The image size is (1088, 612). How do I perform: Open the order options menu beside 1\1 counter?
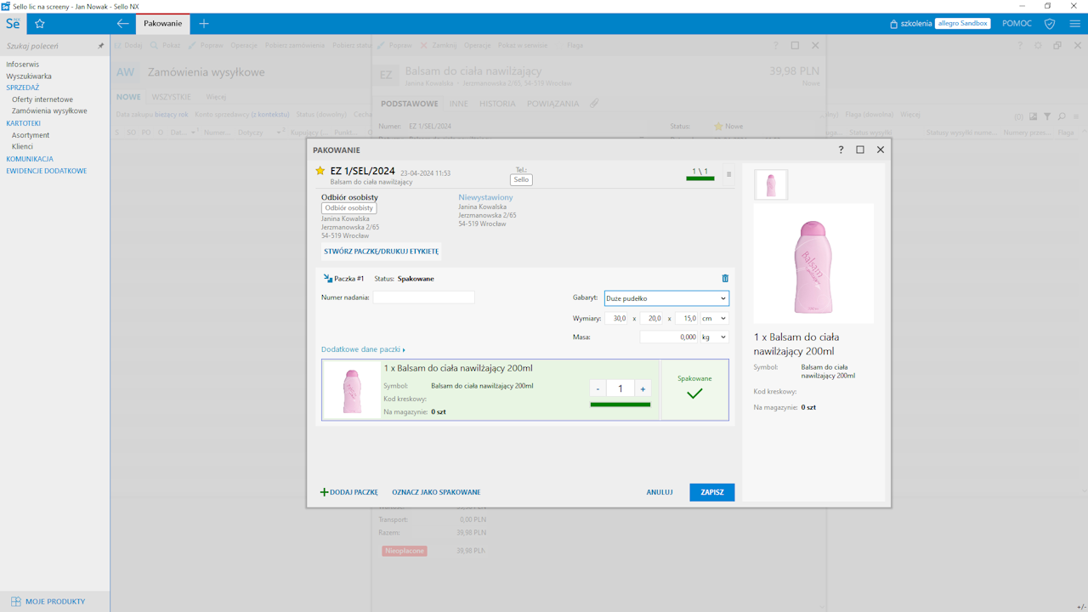[728, 175]
